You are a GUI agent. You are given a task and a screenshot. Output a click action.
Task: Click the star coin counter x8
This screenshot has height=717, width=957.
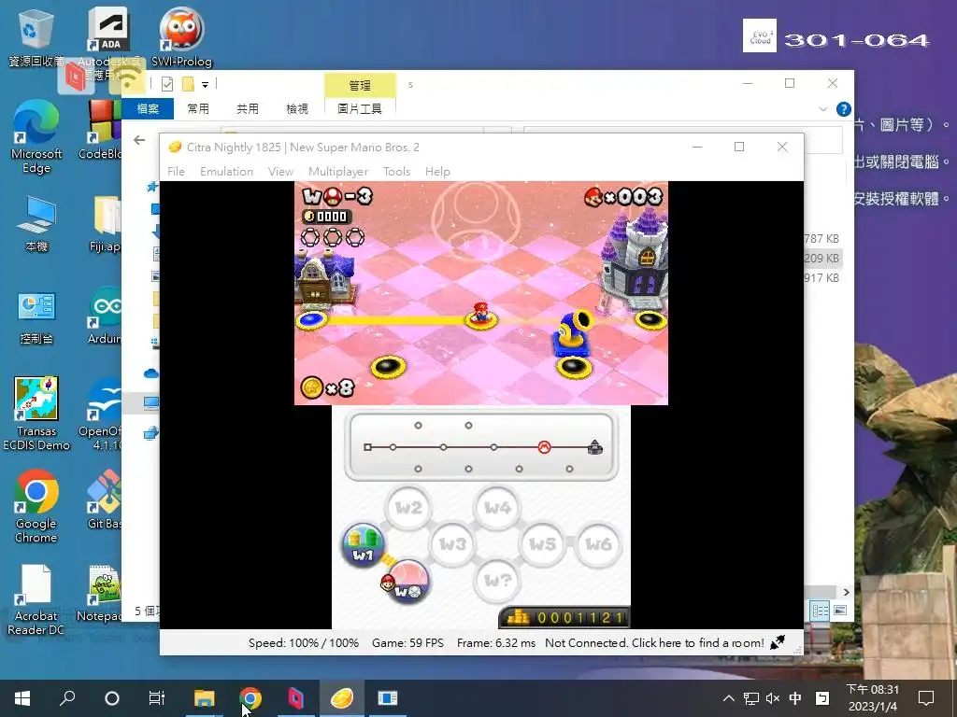tap(328, 387)
